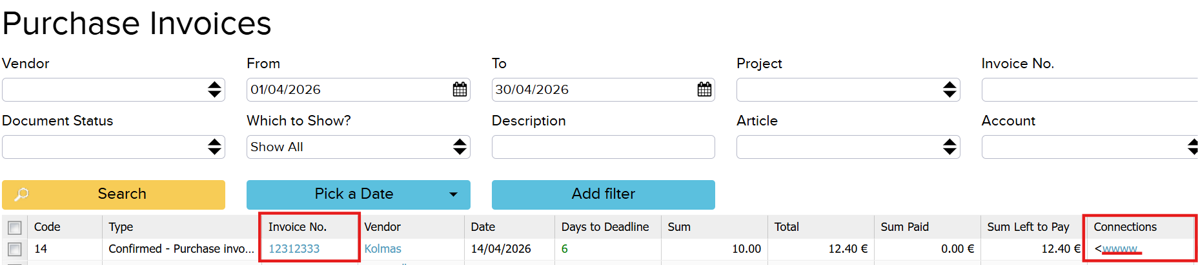Click the Add filter button

603,194
